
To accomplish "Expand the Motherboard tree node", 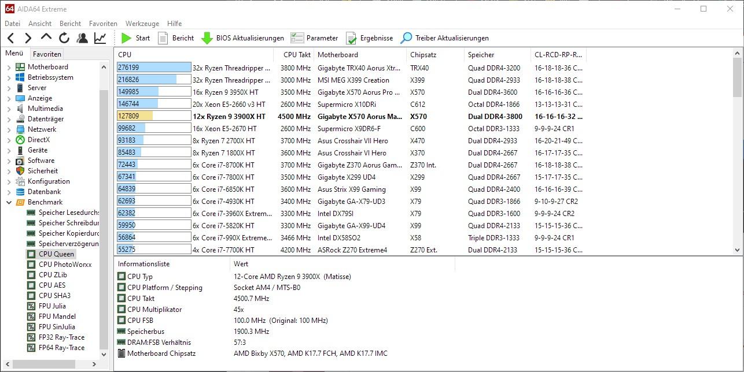I will (9, 67).
